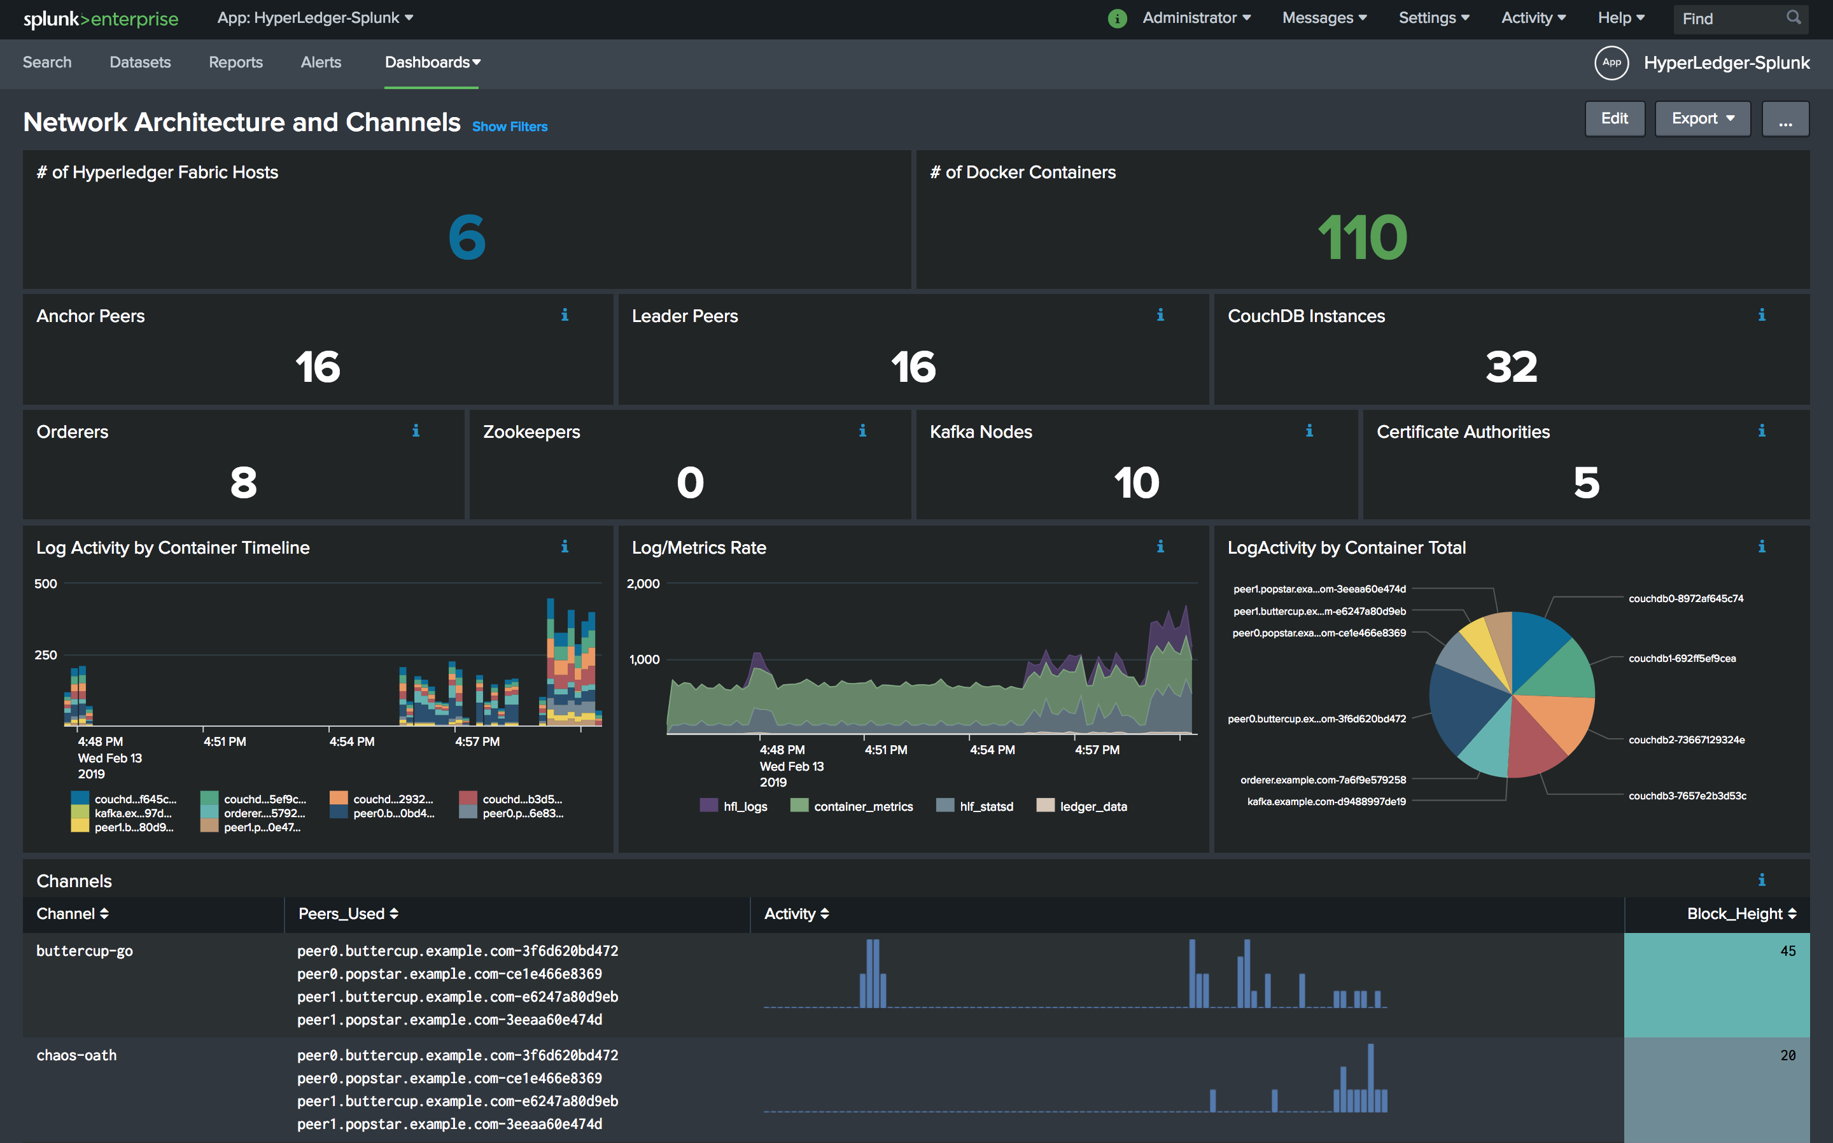The image size is (1833, 1143).
Task: Toggle hlf_statsd legend swatch
Action: point(945,805)
